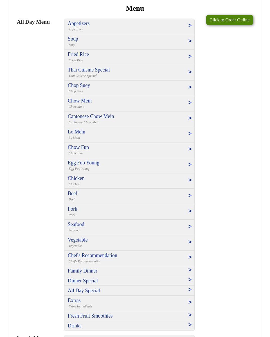
Task: Expand the Soup section chevron
Action: (x=190, y=41)
